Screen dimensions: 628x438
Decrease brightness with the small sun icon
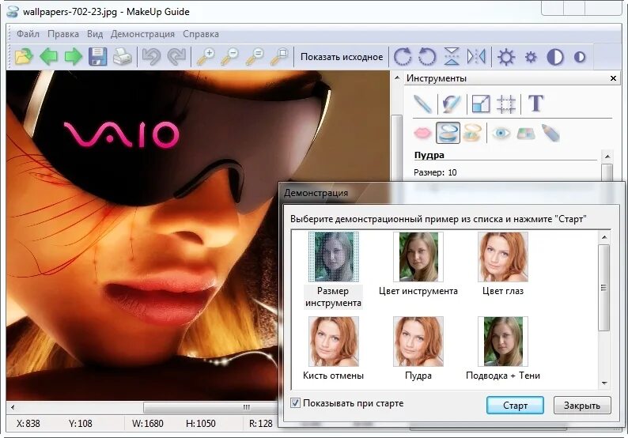point(531,57)
